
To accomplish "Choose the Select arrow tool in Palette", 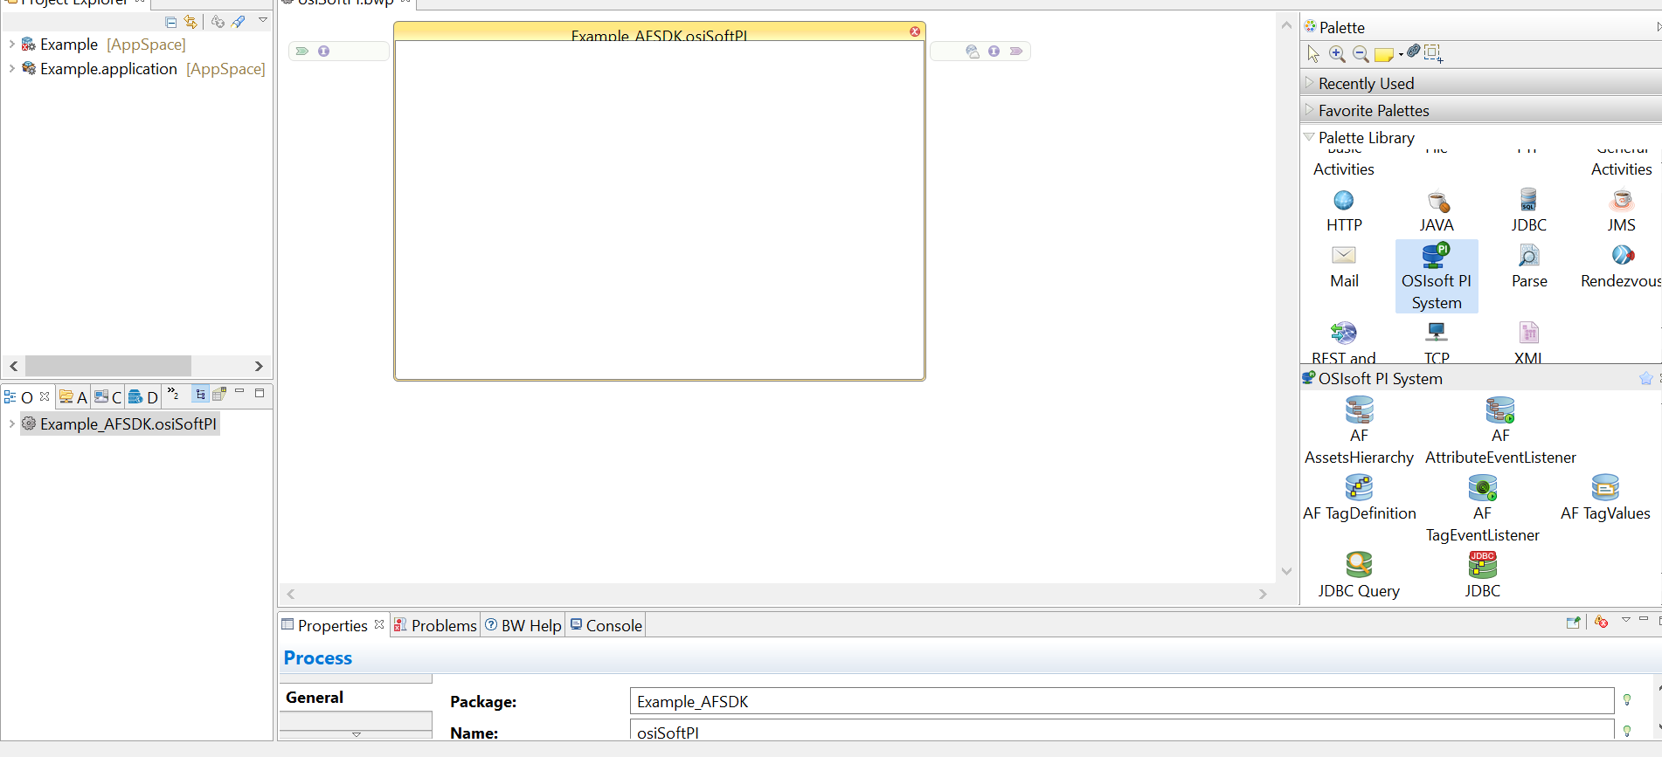I will click(x=1313, y=54).
